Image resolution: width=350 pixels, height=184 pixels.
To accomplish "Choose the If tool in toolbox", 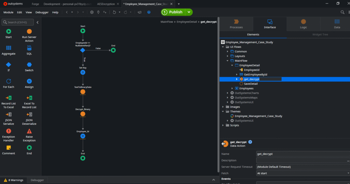I will (9, 67).
